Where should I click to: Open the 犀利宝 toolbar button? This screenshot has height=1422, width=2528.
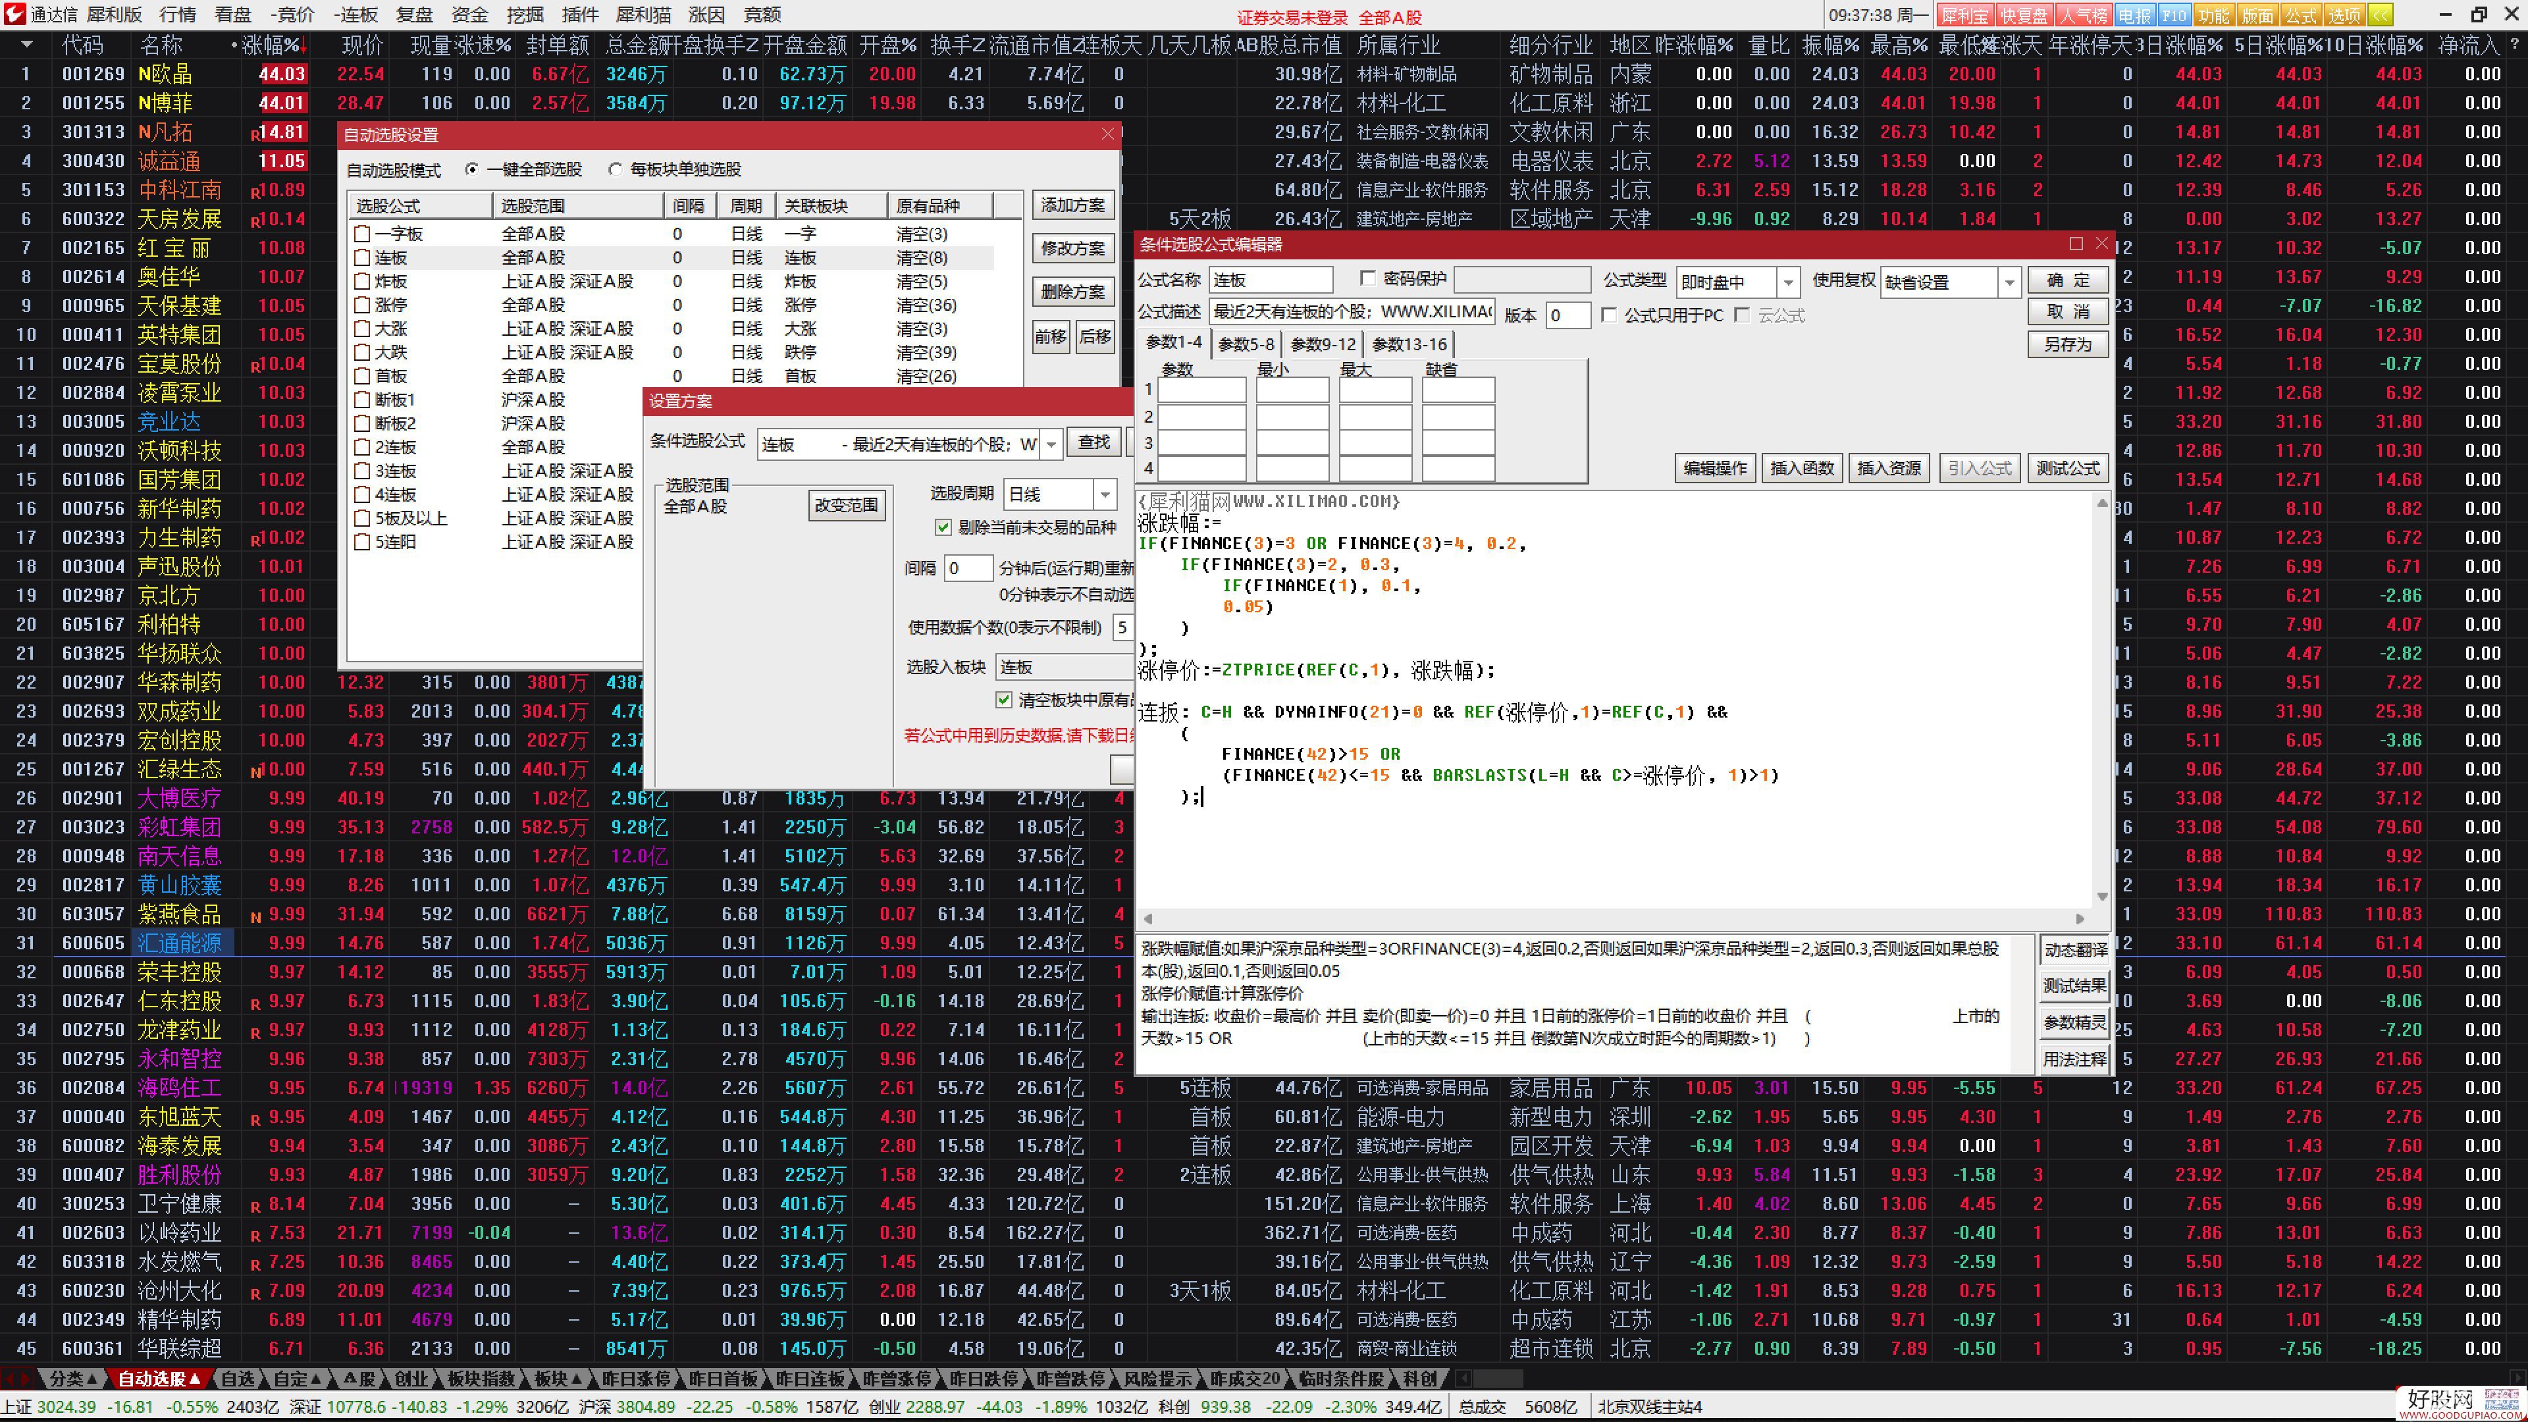click(x=1966, y=14)
